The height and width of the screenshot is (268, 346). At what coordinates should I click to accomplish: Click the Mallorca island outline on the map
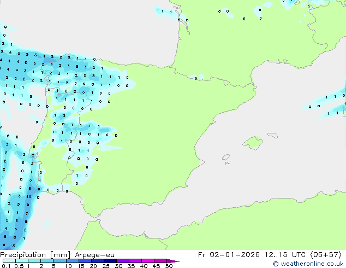point(253,143)
